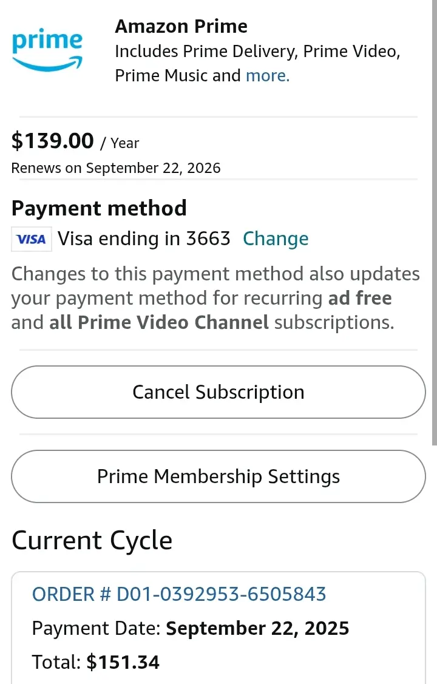Select the Payment method heading
Image resolution: width=437 pixels, height=684 pixels.
point(99,208)
